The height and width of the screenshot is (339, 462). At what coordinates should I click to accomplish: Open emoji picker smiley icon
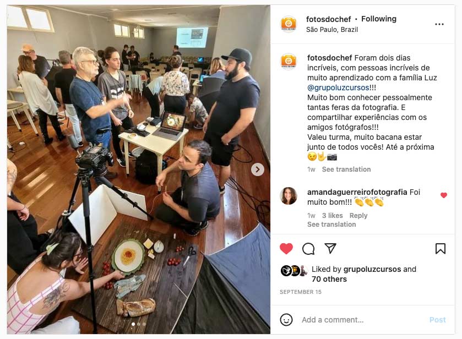point(286,320)
